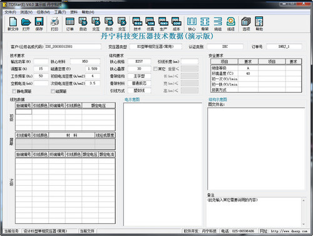Screen dimensions: 313x236
Task: Select the 交互 icon beside 技术
Action: pos(122,24)
